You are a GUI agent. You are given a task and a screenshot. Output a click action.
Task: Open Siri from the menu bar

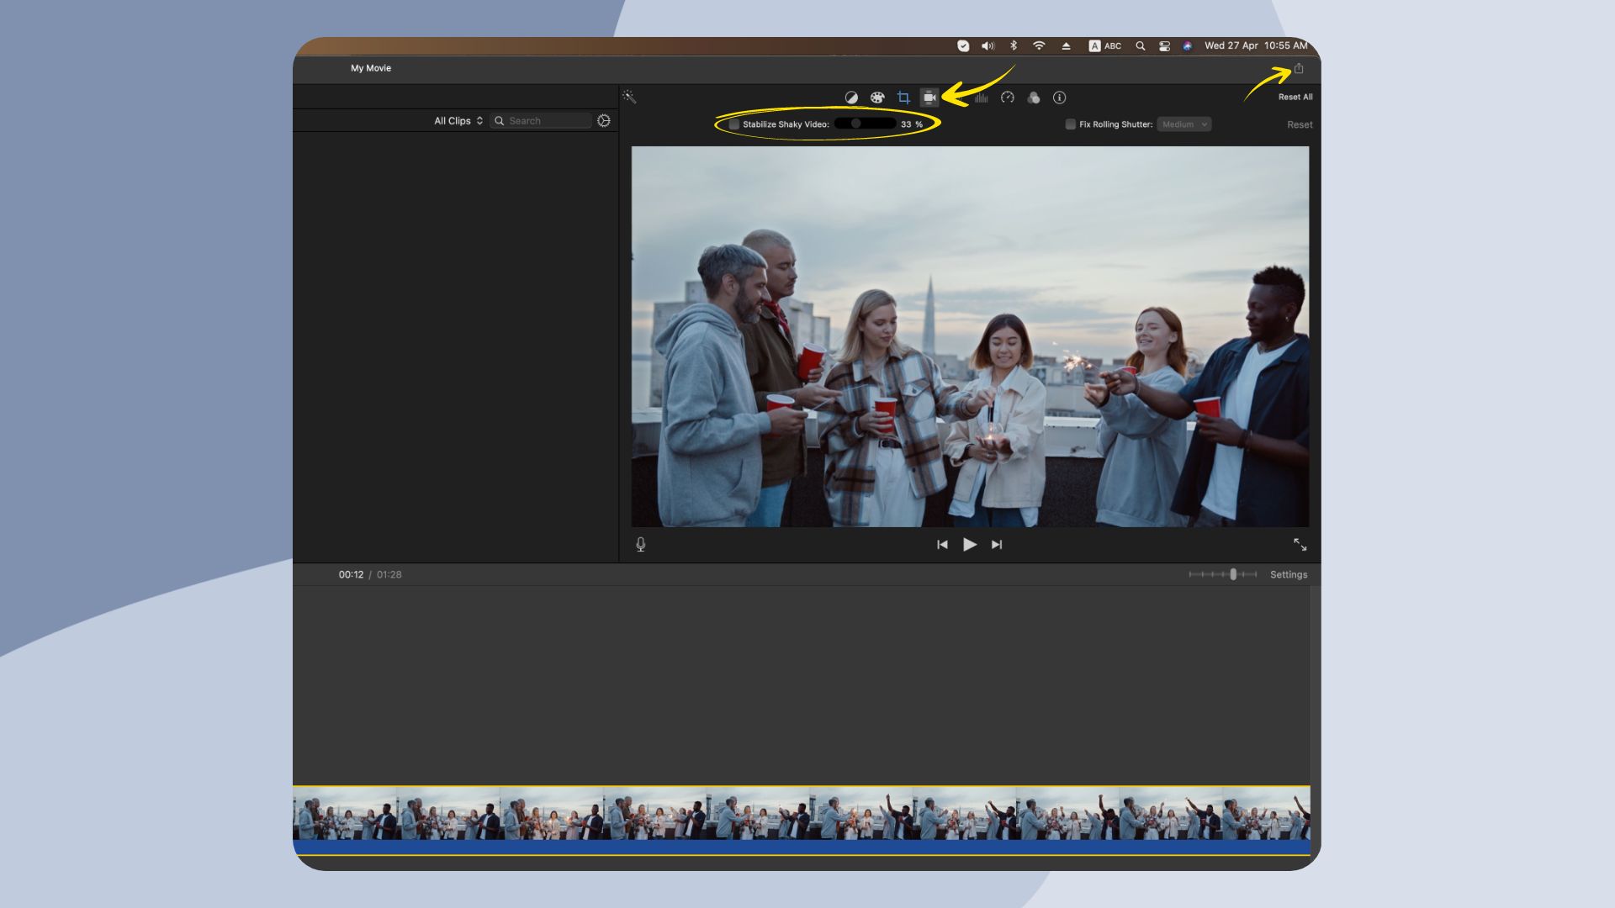tap(1188, 46)
